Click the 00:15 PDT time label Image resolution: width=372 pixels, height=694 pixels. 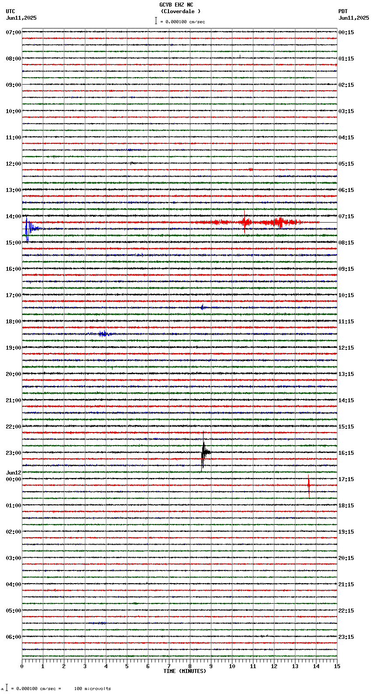click(346, 32)
